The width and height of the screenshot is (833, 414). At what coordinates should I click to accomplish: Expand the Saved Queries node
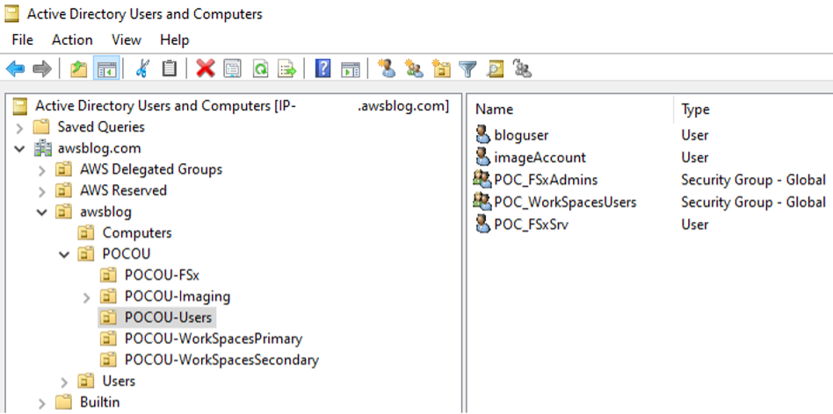(x=19, y=127)
